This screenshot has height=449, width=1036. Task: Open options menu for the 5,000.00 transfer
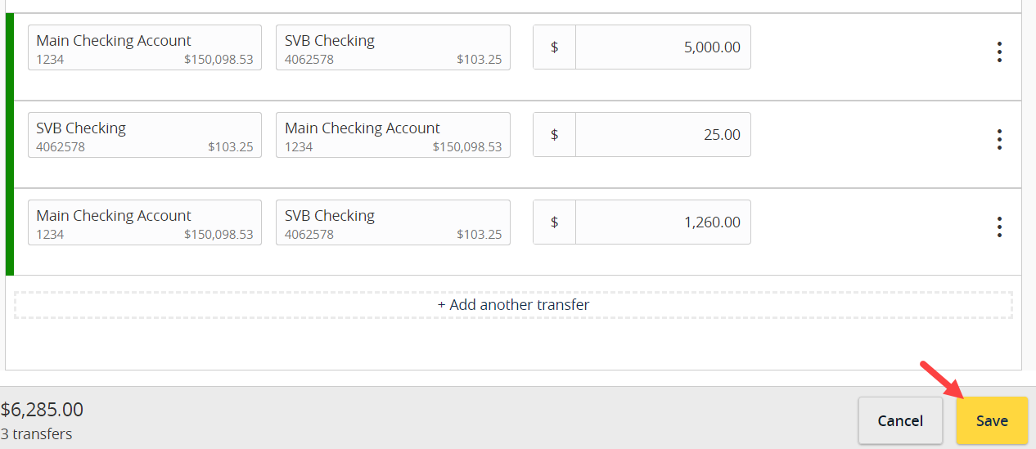(999, 52)
